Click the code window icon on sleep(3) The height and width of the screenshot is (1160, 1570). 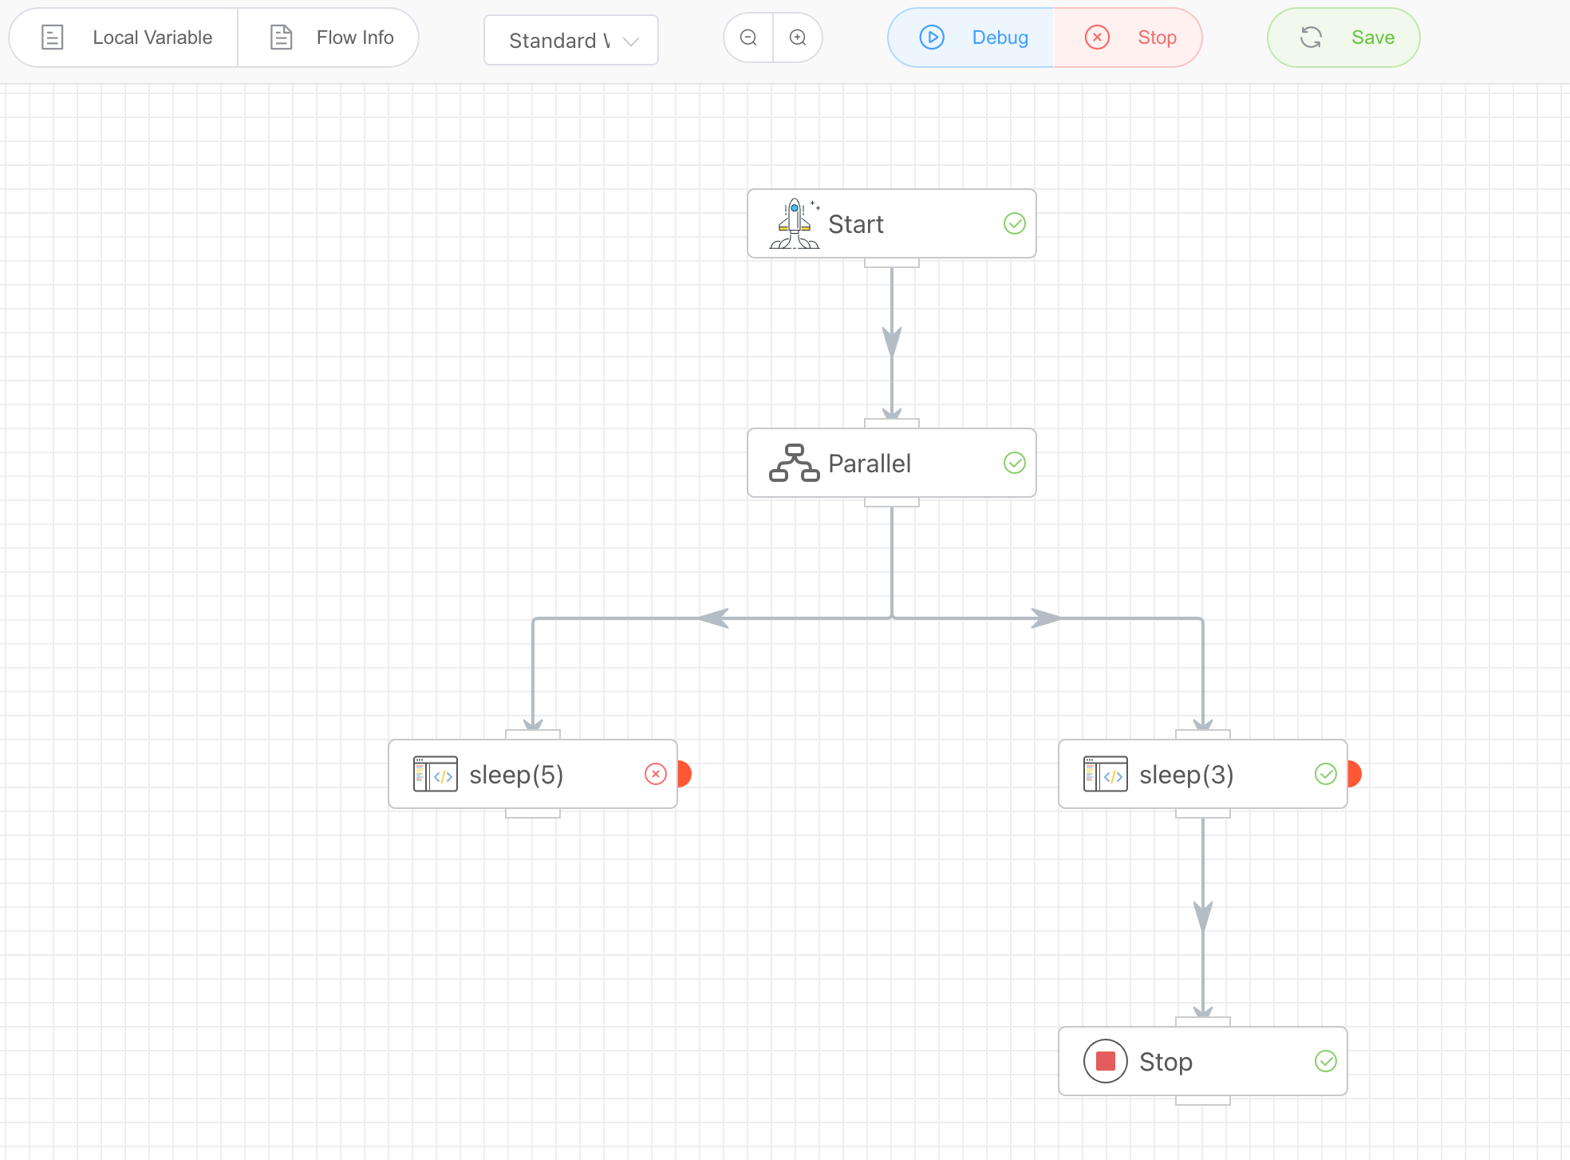coord(1105,774)
